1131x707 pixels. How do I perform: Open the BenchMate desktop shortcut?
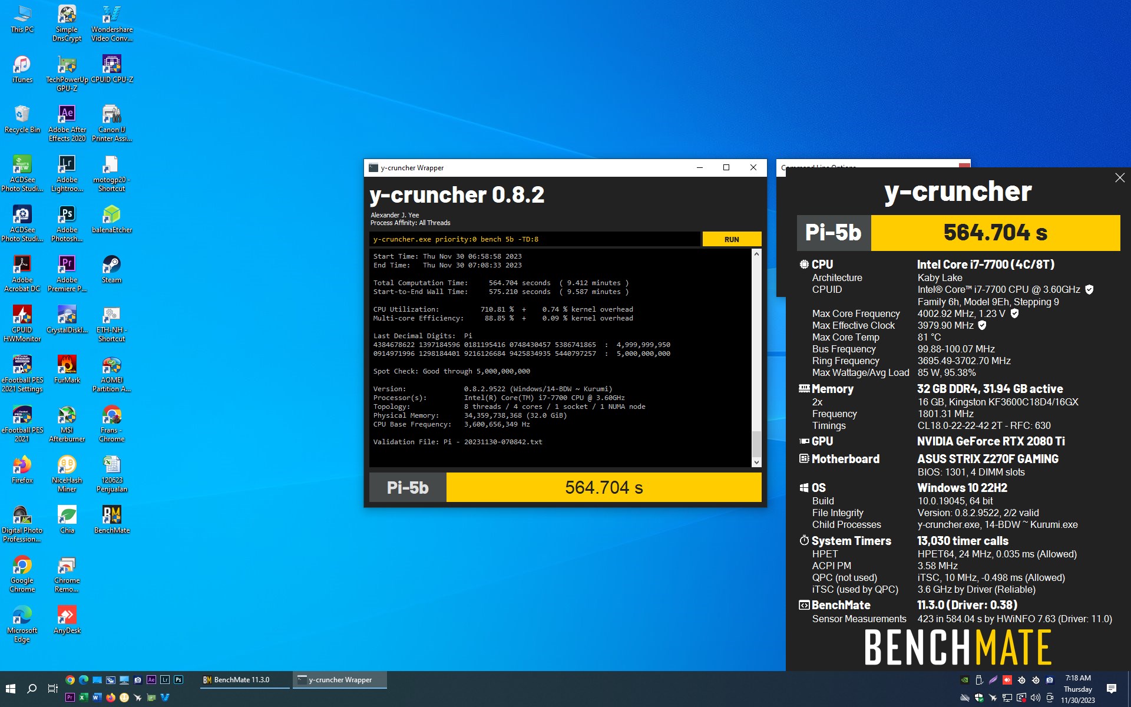112,519
